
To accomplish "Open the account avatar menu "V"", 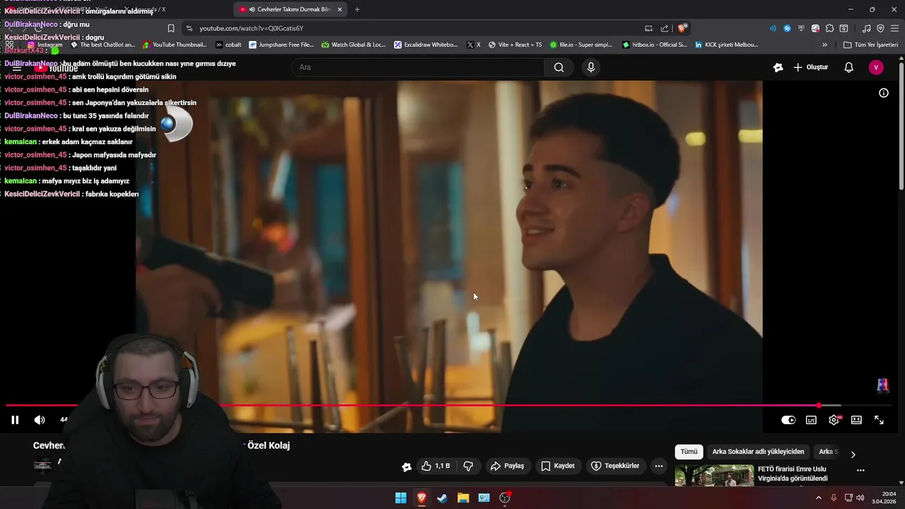I will [876, 67].
